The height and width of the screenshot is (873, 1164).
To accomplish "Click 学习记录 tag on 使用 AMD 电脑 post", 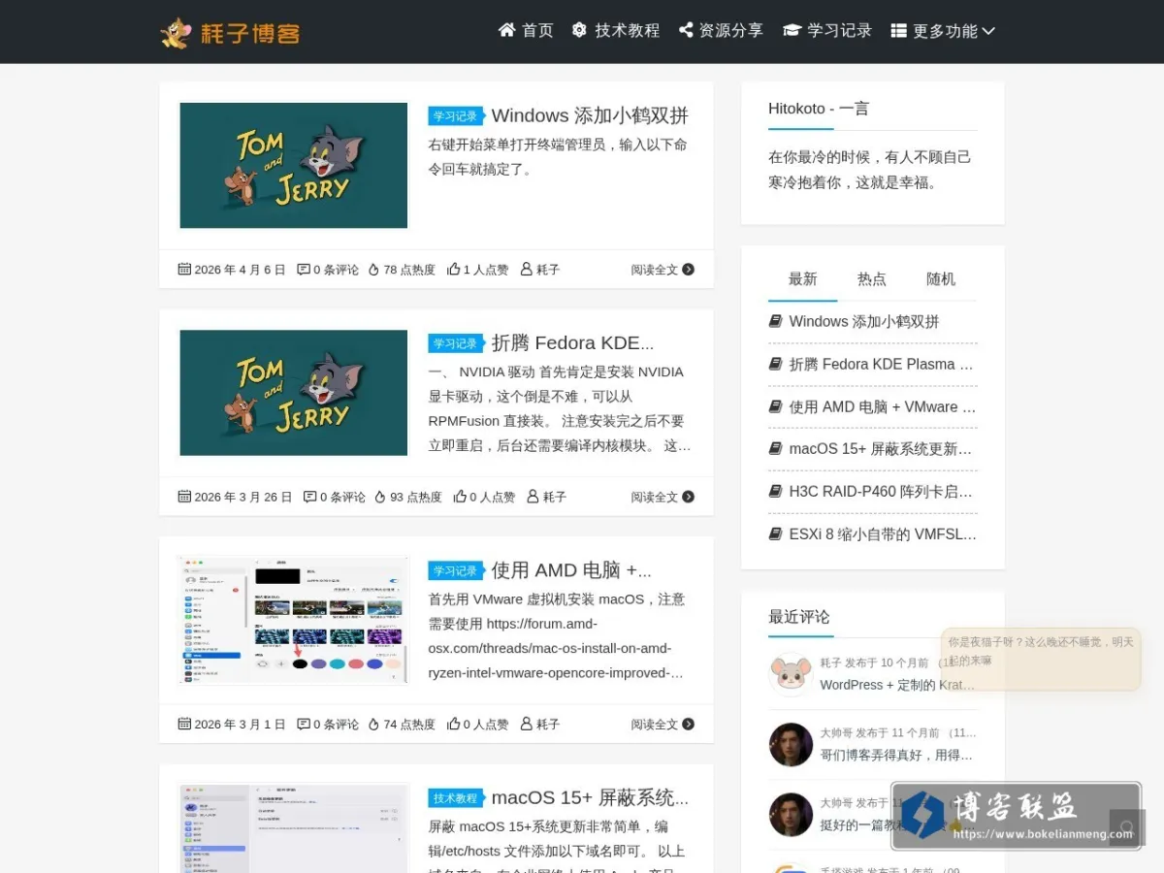I will [455, 571].
